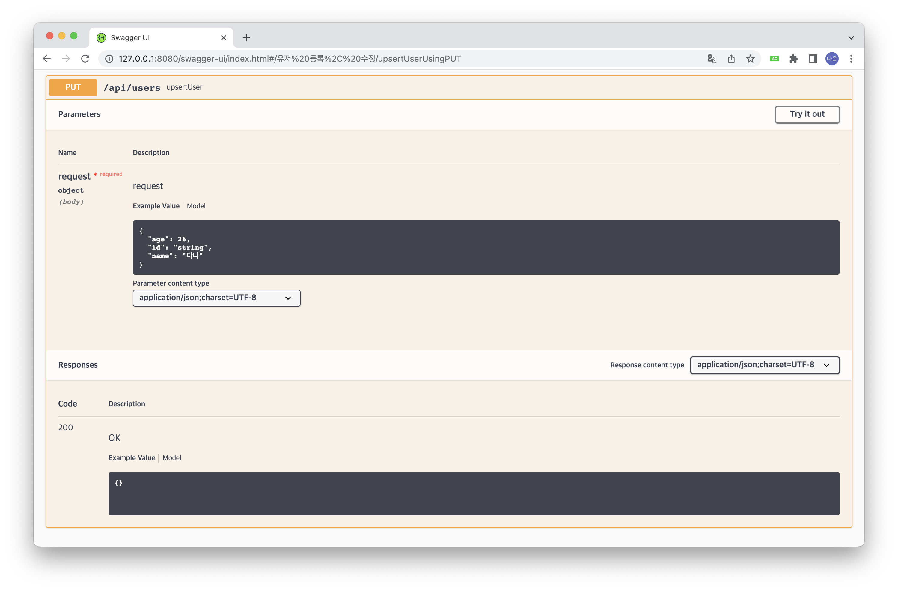The height and width of the screenshot is (591, 898).
Task: View site information icon in address bar
Action: [x=109, y=59]
